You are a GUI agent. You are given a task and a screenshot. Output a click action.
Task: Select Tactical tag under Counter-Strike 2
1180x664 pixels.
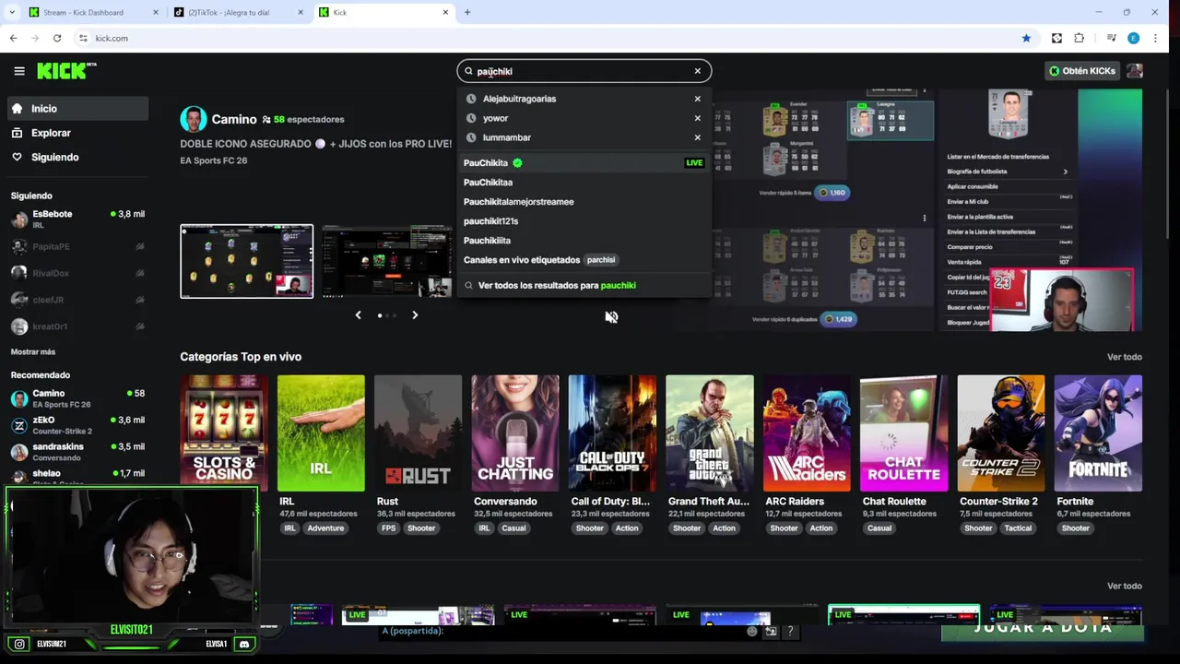[x=1018, y=528]
